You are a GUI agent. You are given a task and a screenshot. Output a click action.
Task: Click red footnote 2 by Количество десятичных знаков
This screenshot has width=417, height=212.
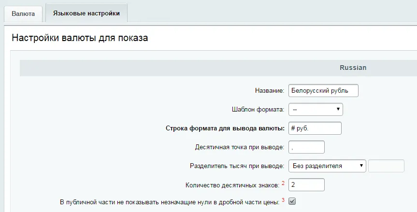(283, 183)
